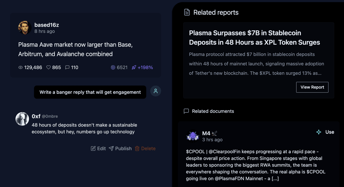Click the View Report button
The height and width of the screenshot is (187, 344).
tap(312, 87)
